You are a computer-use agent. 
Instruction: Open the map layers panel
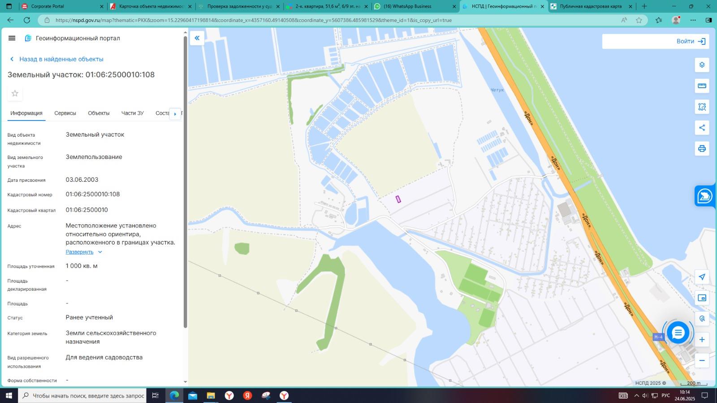coord(702,65)
